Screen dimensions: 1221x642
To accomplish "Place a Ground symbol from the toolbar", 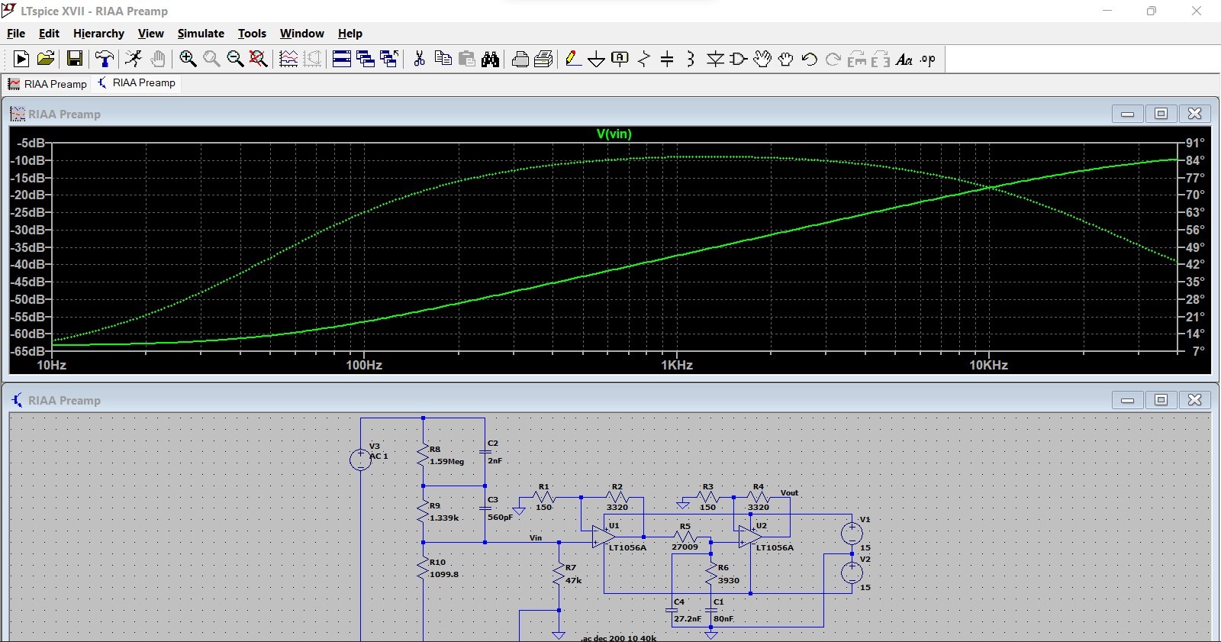I will (x=597, y=59).
